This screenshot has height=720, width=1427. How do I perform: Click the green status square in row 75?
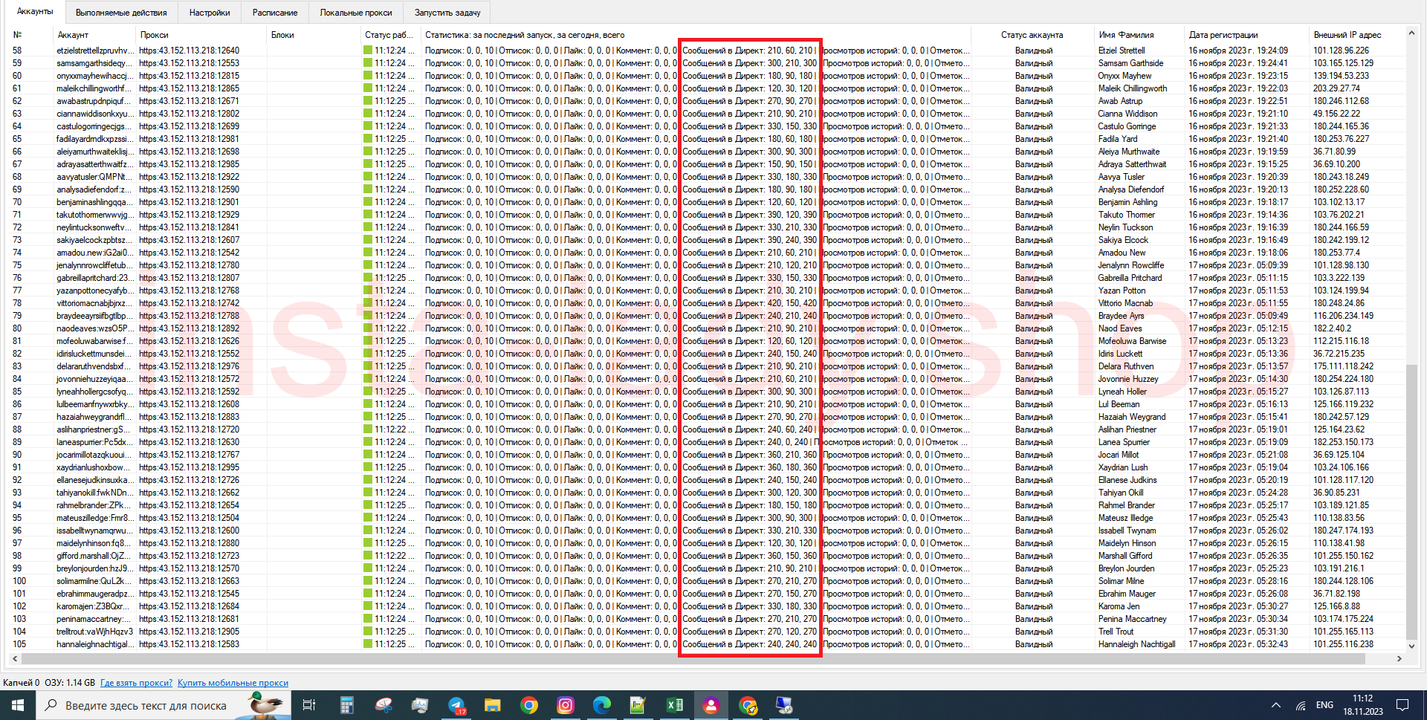click(368, 265)
